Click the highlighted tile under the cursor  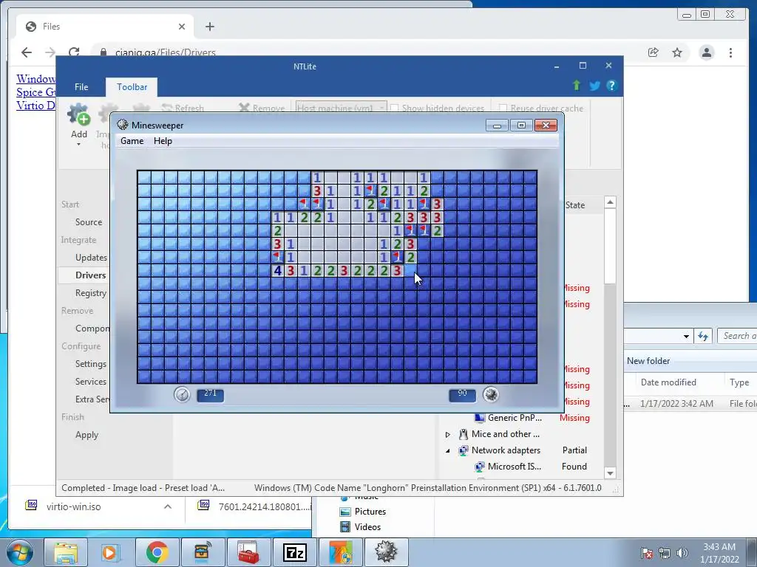(410, 270)
